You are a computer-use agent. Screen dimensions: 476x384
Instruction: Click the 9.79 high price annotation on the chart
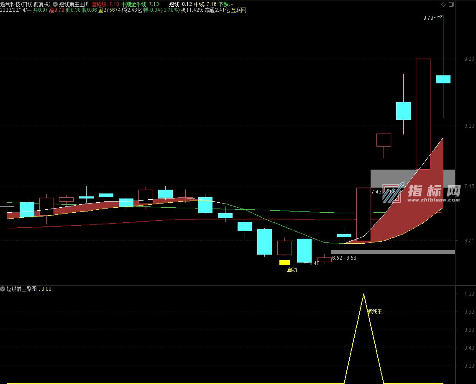[x=428, y=18]
